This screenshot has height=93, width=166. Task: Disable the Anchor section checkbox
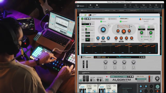tap(101, 21)
